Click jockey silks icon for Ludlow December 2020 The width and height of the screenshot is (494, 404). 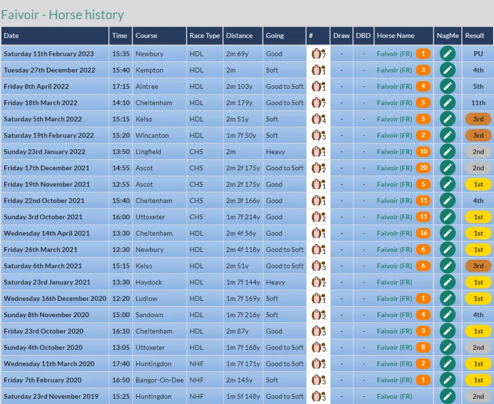(x=318, y=299)
